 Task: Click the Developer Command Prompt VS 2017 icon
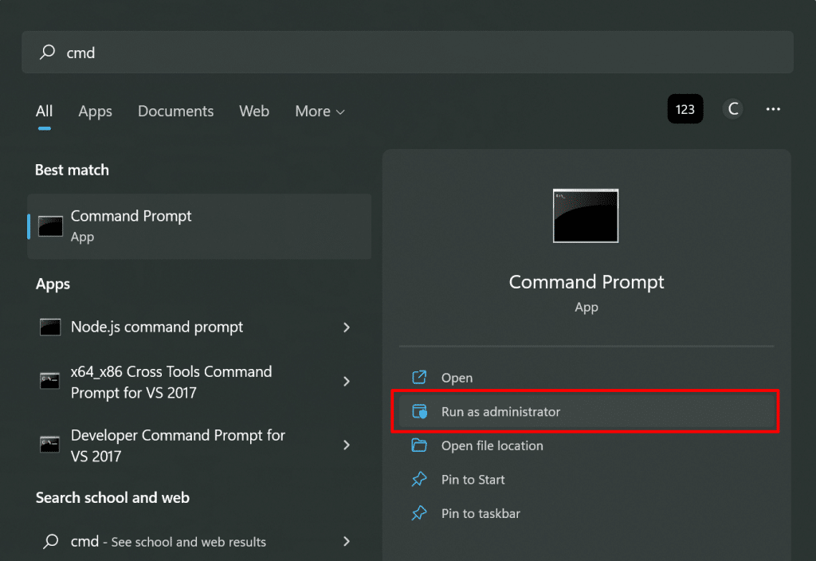click(x=50, y=445)
